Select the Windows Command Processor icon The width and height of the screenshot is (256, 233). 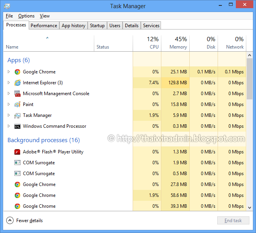point(17,126)
